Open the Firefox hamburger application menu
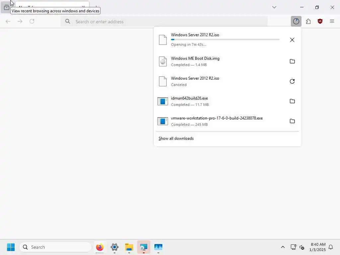The image size is (340, 255). [x=332, y=21]
